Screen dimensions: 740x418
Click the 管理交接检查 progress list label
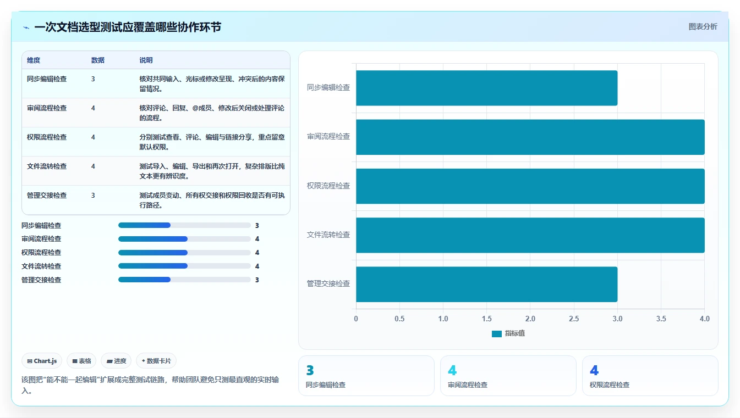click(41, 280)
